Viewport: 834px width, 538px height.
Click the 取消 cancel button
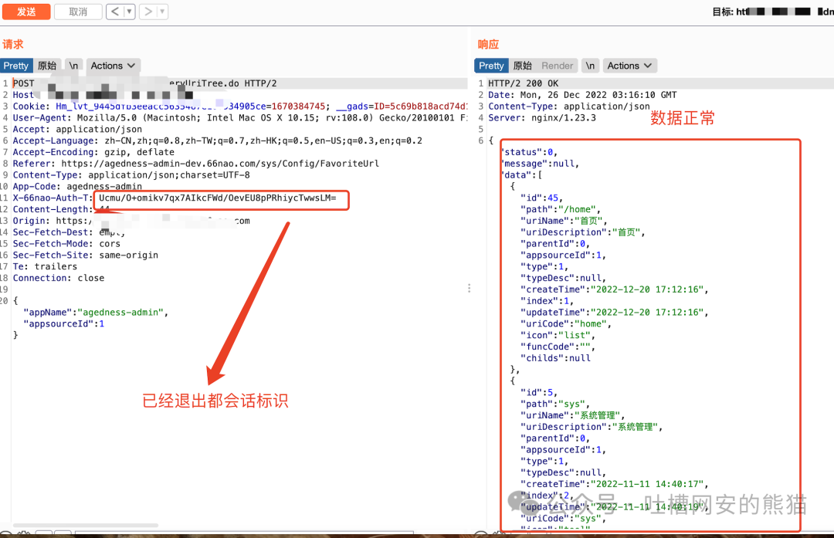click(x=78, y=11)
